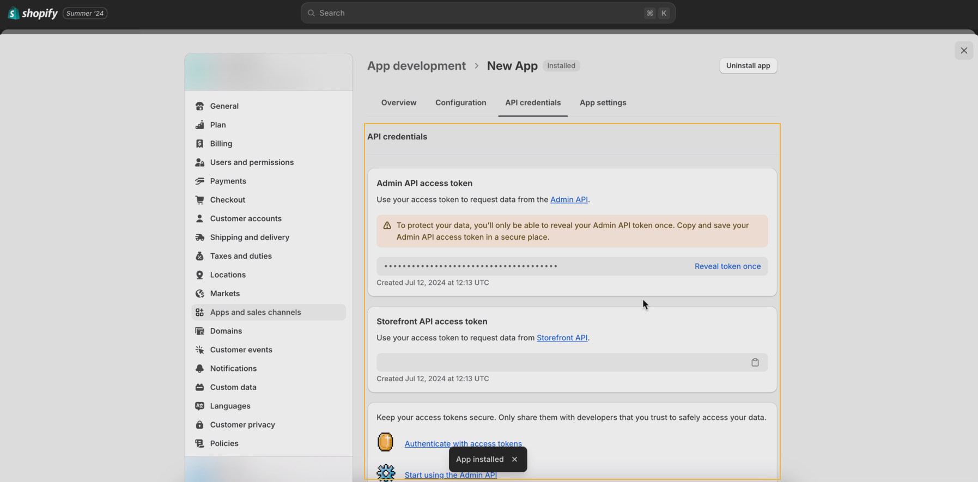Click the Uninstall app button
The height and width of the screenshot is (482, 978).
tap(748, 66)
